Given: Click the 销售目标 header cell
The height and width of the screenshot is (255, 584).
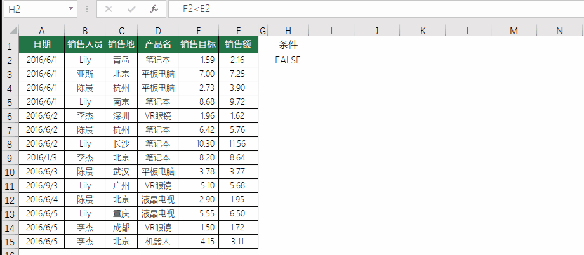Looking at the screenshot, I should click(x=199, y=44).
